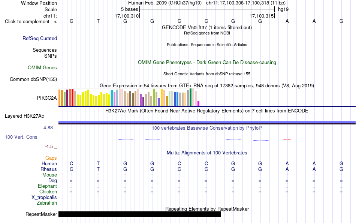
Task: Click 'Repeating Elements by RepeatMasker' title
Action: click(207, 209)
